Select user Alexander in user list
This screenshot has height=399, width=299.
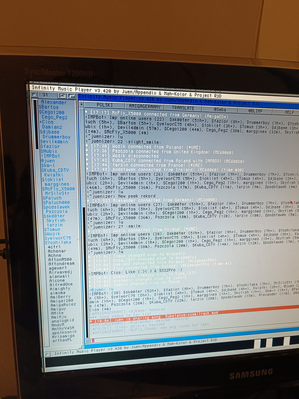click(x=54, y=102)
